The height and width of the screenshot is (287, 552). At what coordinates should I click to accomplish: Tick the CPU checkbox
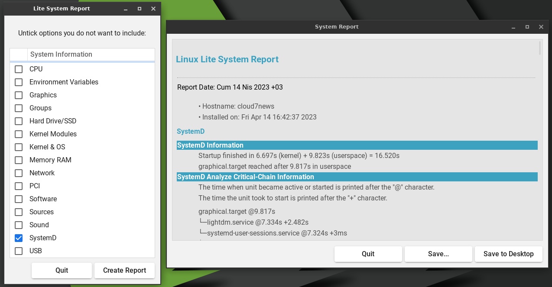19,69
